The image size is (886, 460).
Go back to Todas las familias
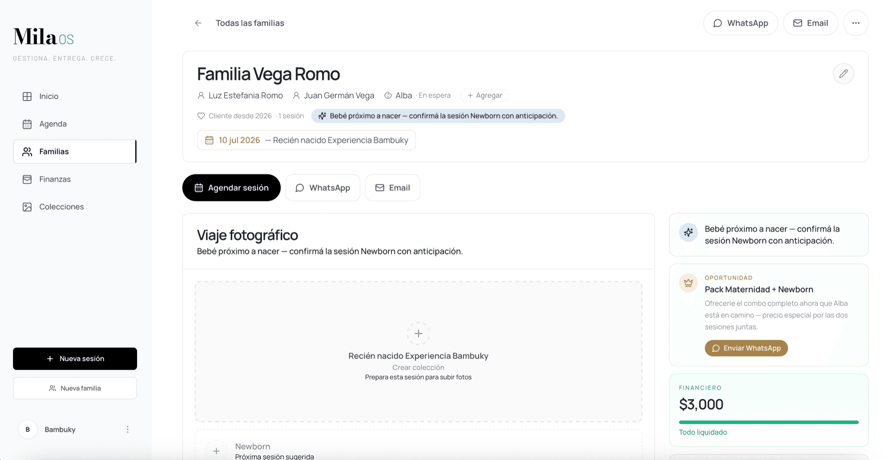coord(250,23)
